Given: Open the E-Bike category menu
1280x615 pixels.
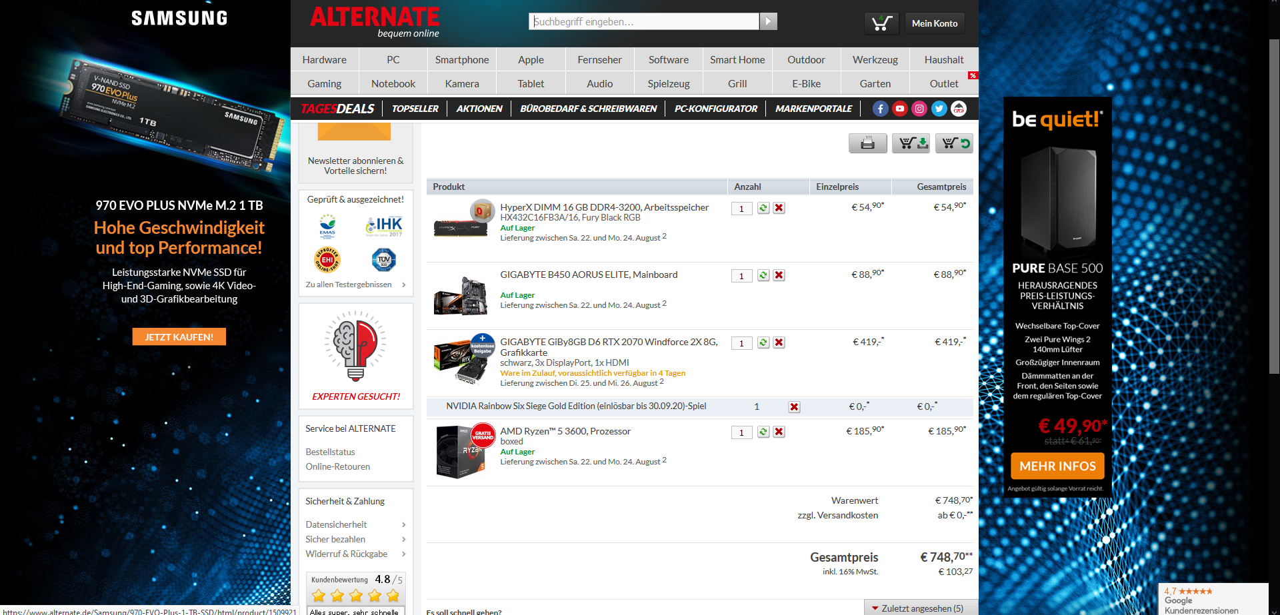Looking at the screenshot, I should tap(807, 83).
